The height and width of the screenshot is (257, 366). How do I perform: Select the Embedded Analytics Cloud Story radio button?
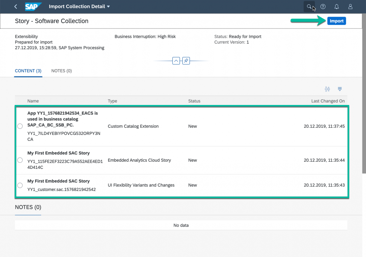click(20, 160)
